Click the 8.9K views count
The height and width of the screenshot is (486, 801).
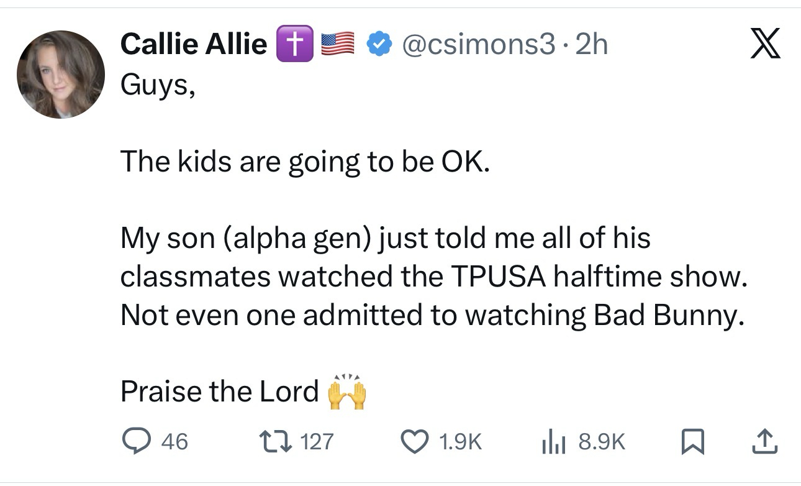[601, 441]
